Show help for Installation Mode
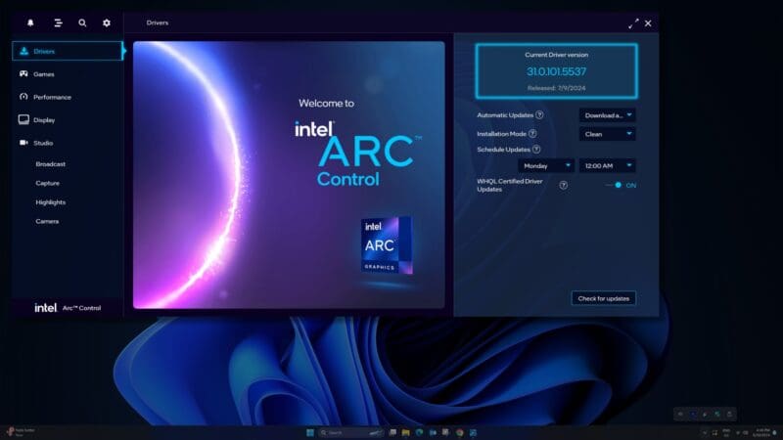783x440 pixels. tap(532, 134)
